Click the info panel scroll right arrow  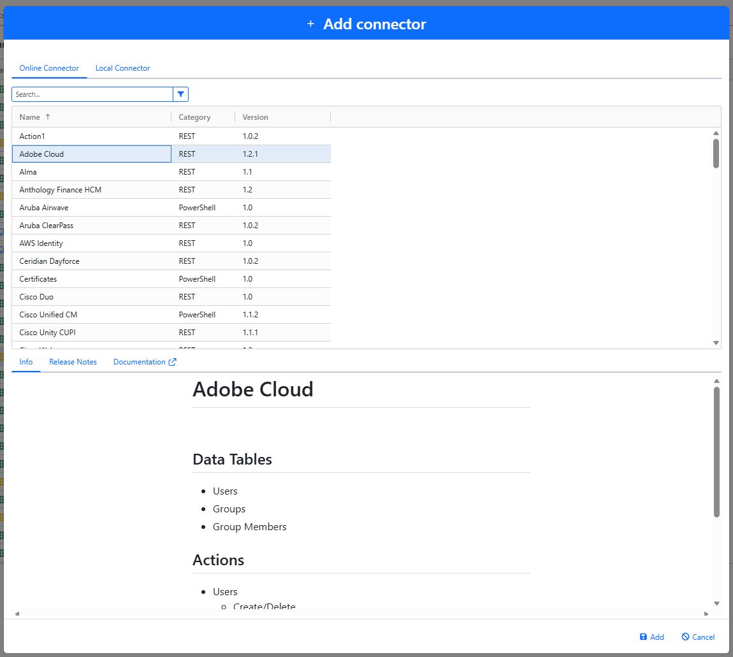coord(706,614)
